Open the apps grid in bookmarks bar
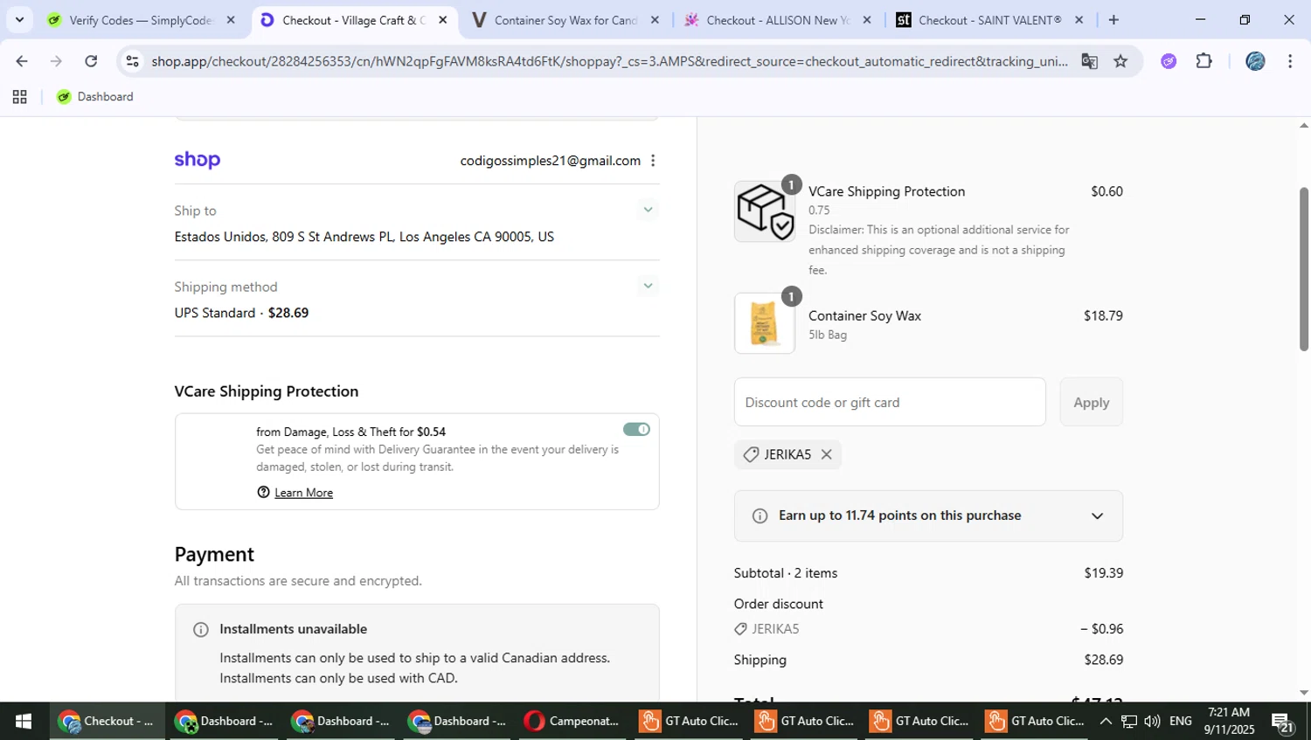 click(19, 97)
